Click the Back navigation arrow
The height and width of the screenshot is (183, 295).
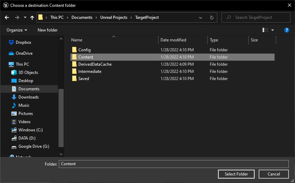pyautogui.click(x=7, y=17)
